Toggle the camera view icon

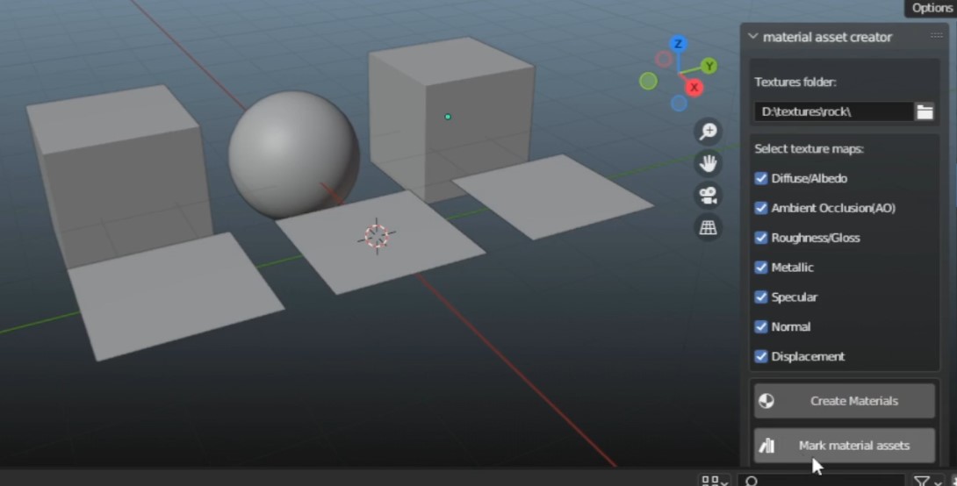tap(708, 195)
